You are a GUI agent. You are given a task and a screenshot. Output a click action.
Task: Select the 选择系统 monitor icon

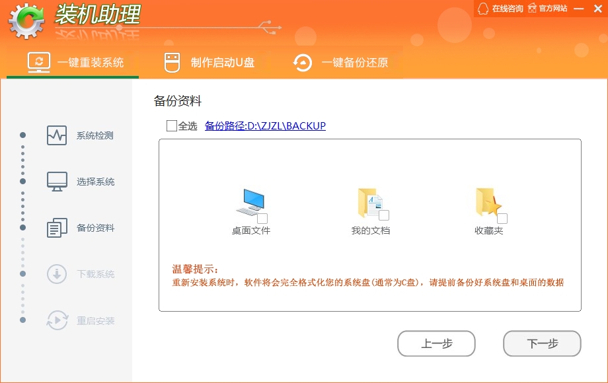tap(57, 182)
